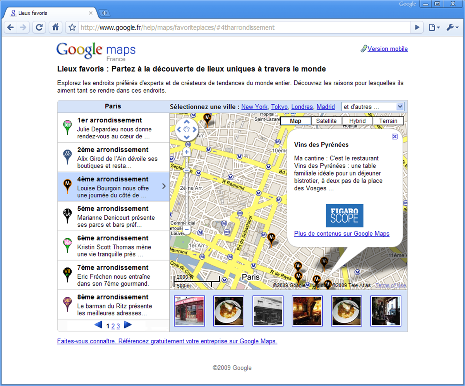This screenshot has width=465, height=386.
Task: Open the wrench settings menu
Action: (x=452, y=28)
